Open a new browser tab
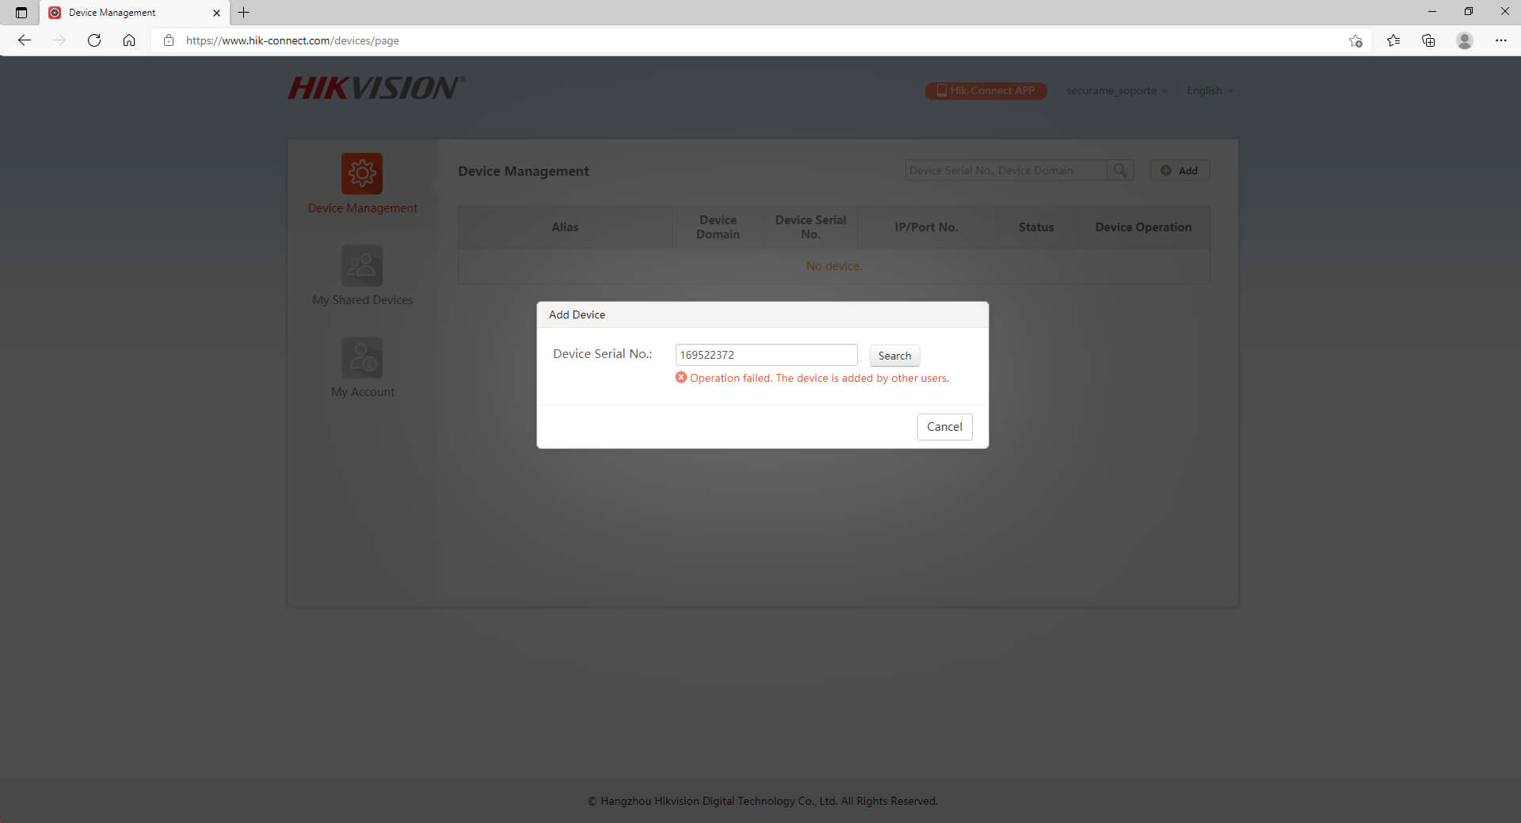 pos(244,13)
